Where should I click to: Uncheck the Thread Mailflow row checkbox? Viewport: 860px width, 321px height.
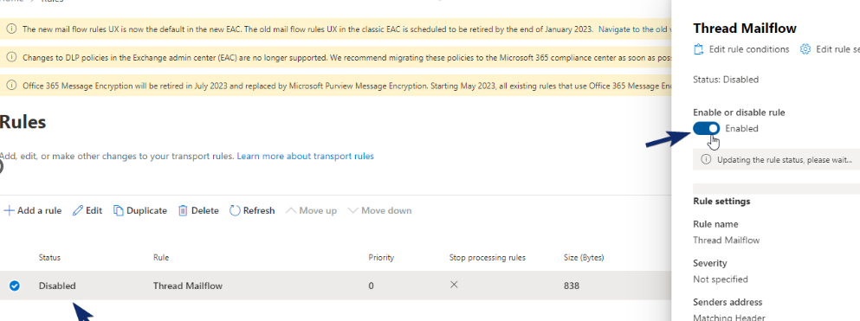[14, 286]
